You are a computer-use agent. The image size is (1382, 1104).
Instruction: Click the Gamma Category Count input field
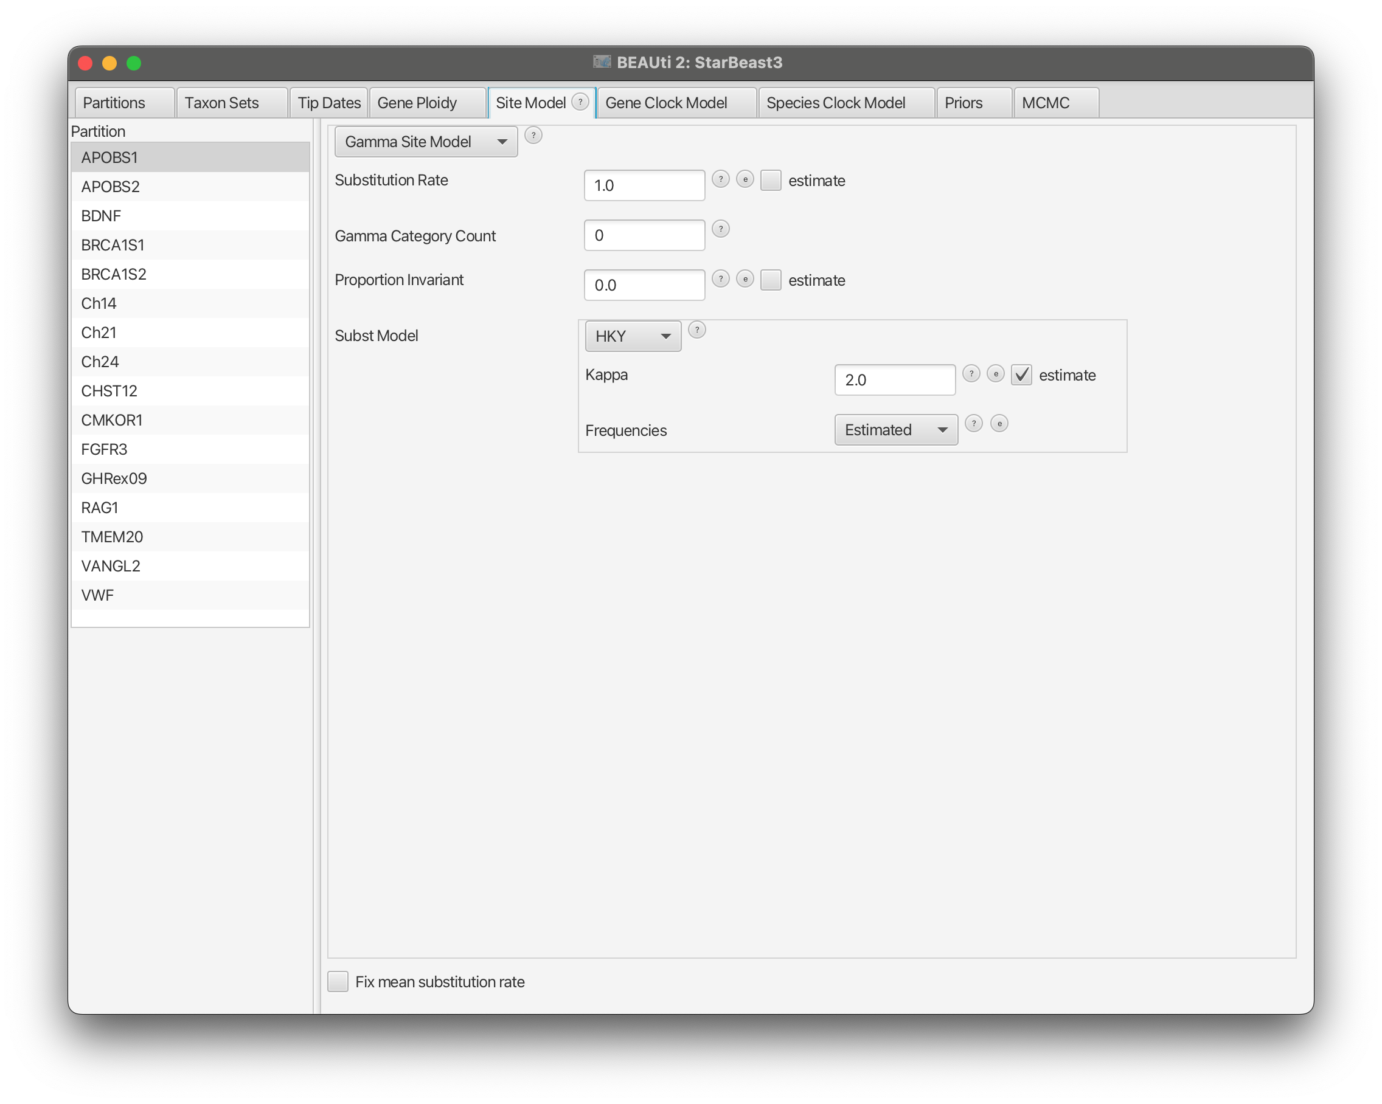[644, 235]
